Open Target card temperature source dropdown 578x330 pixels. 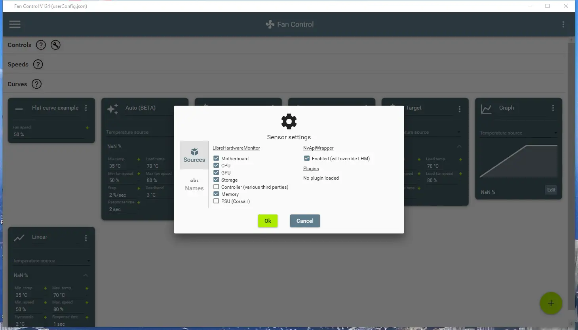click(433, 132)
